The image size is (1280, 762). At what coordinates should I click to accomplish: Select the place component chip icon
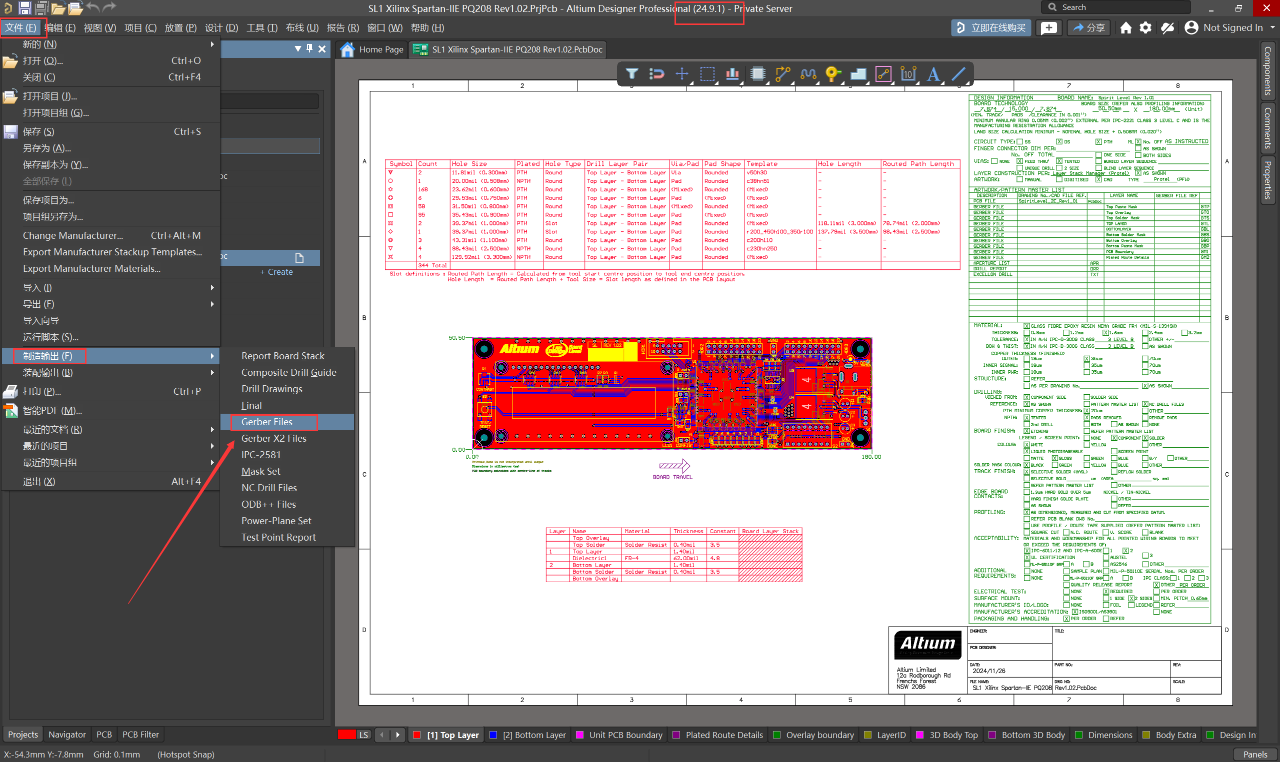pyautogui.click(x=757, y=74)
